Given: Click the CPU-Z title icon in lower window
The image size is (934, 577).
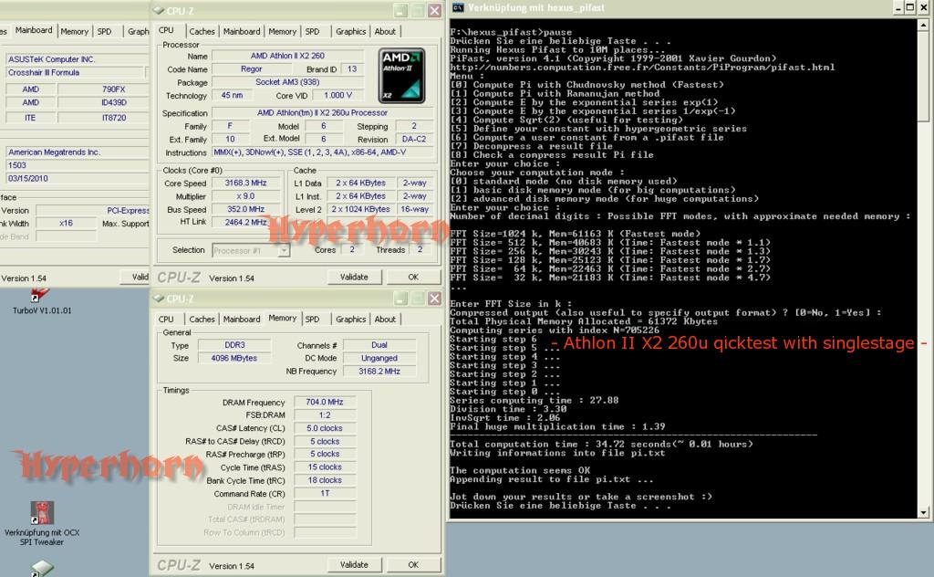Looking at the screenshot, I should pyautogui.click(x=159, y=298).
